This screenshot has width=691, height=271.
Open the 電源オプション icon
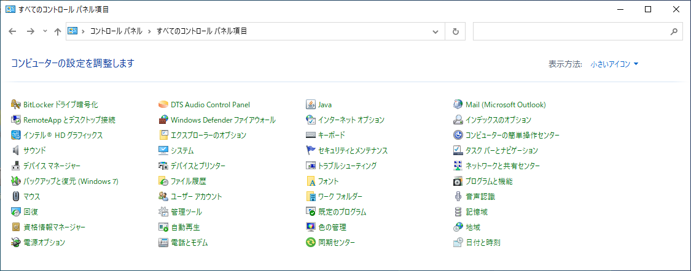[x=16, y=242]
